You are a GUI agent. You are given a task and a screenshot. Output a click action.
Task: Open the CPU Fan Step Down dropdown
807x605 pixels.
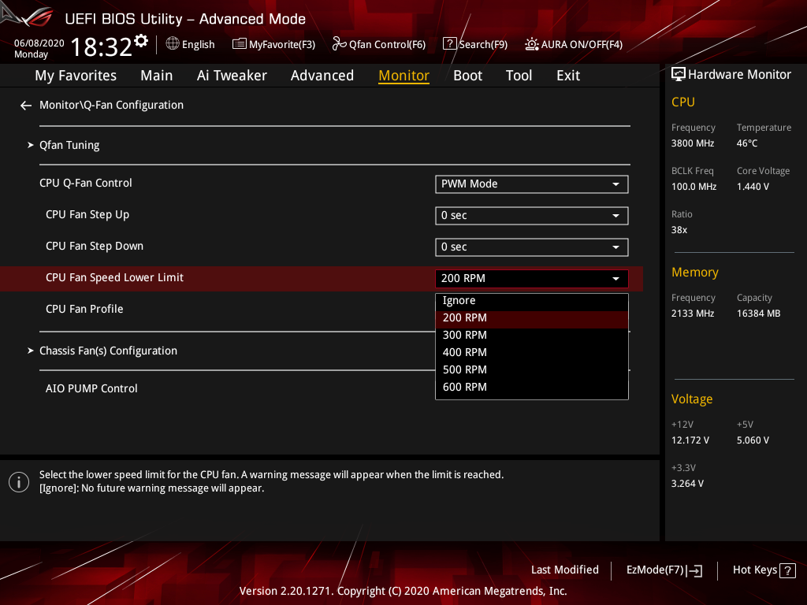click(x=532, y=247)
